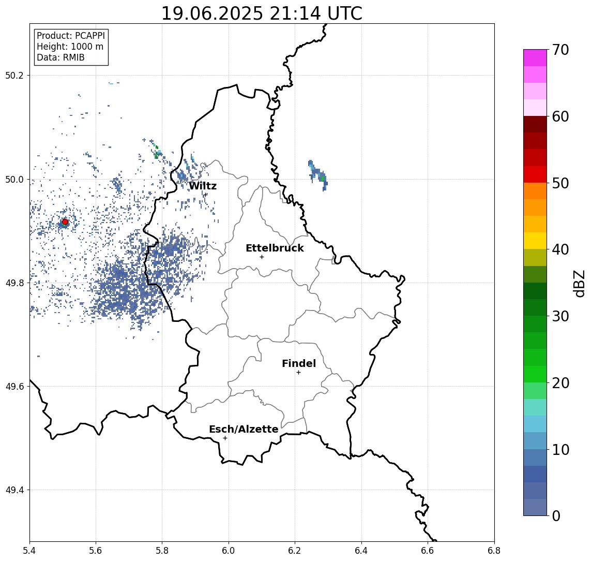Pick the orange colorbar swatch just below 50
592x561 pixels.
point(535,191)
